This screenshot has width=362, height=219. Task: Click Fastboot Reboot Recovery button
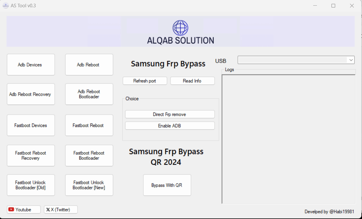point(31,155)
